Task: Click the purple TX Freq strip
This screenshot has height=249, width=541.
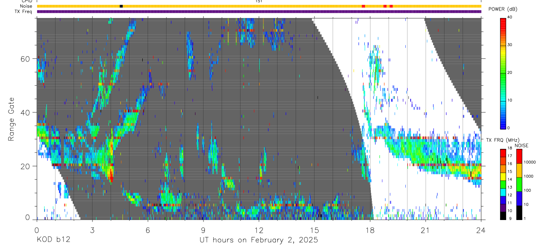Action: pos(259,11)
